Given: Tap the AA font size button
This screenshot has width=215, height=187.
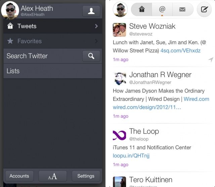Looking at the screenshot, I should point(53,176).
